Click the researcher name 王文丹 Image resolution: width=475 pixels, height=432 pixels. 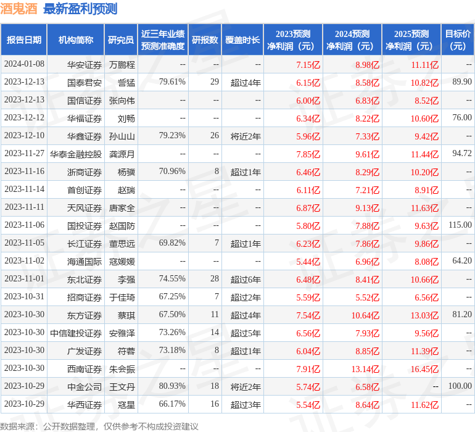pos(122,387)
